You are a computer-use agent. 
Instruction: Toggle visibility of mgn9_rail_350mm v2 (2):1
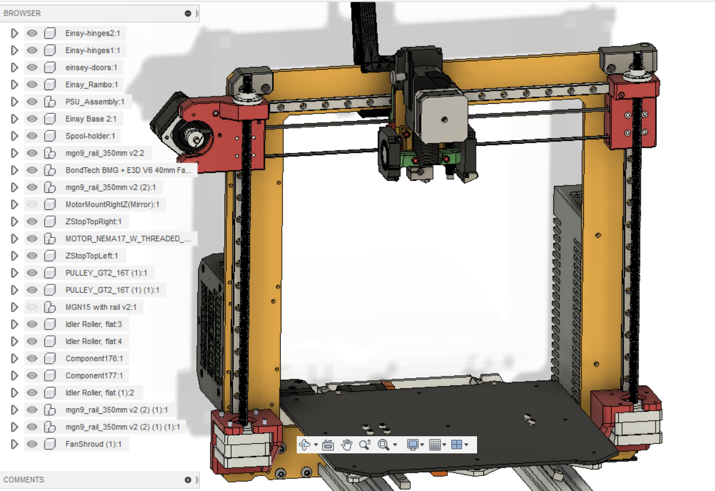32,187
